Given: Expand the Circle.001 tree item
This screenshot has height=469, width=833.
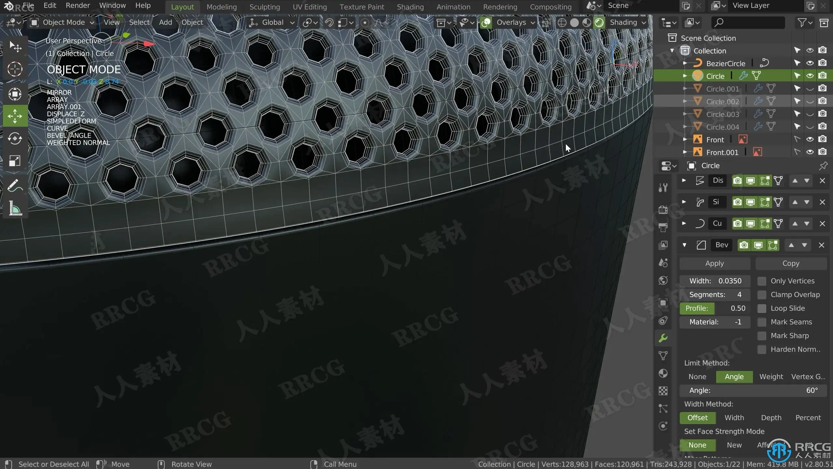Looking at the screenshot, I should pyautogui.click(x=685, y=89).
